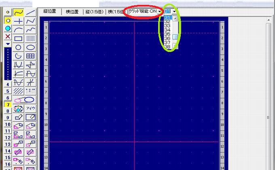Open the グリッド機能 ON dropdown
This screenshot has height=170, width=275.
143,12
